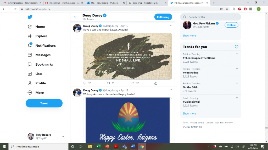Image resolution: width=268 pixels, height=150 pixels.
Task: Reply to the 'safe and happy Easter' tweet
Action: tap(85, 83)
